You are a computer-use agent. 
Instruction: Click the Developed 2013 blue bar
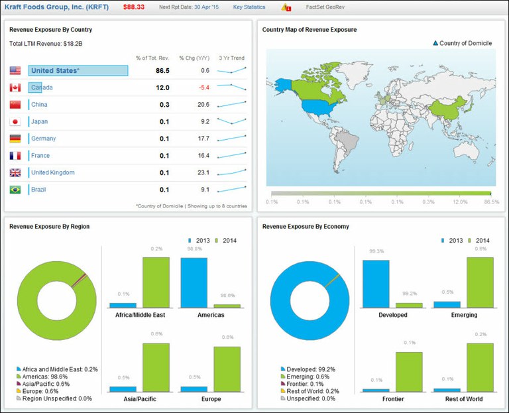click(x=376, y=284)
